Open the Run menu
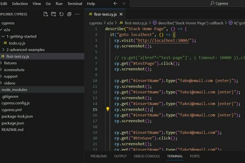 [x=59, y=4]
